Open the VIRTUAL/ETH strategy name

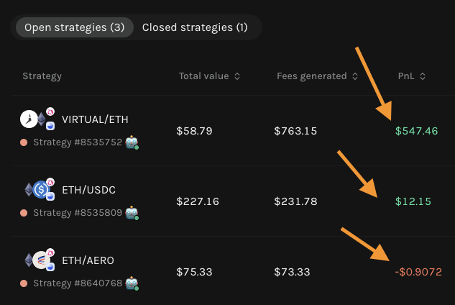pyautogui.click(x=95, y=119)
